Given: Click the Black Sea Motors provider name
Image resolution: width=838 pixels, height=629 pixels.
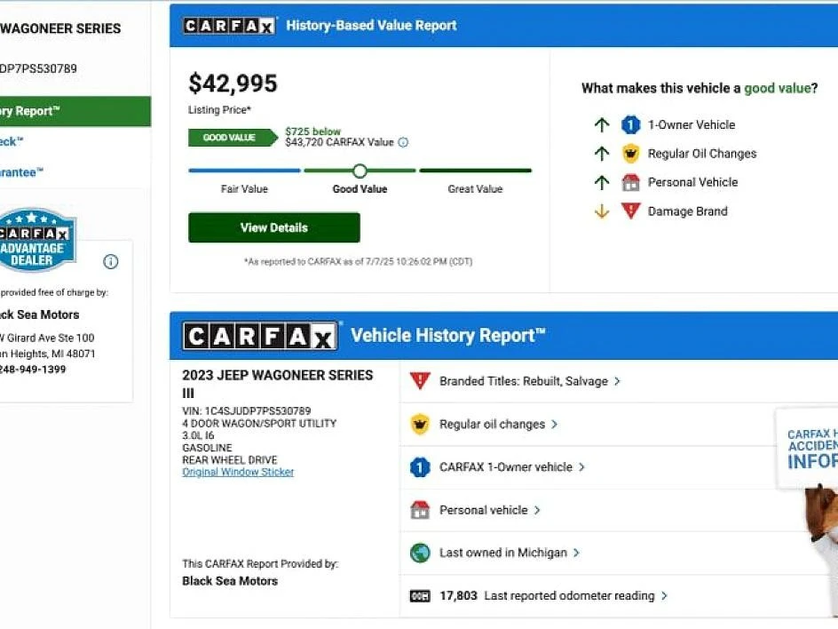Looking at the screenshot, I should point(230,581).
